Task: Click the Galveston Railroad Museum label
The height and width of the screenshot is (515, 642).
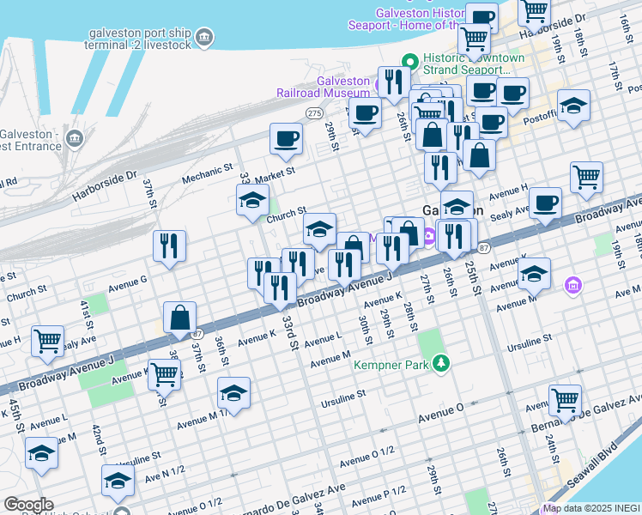Action: pos(324,87)
